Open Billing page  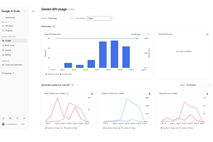pyautogui.click(x=8, y=55)
